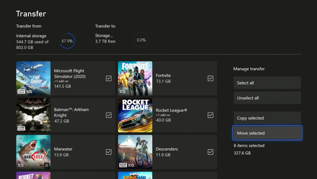Click Copy selected
This screenshot has height=179, width=317.
point(267,118)
